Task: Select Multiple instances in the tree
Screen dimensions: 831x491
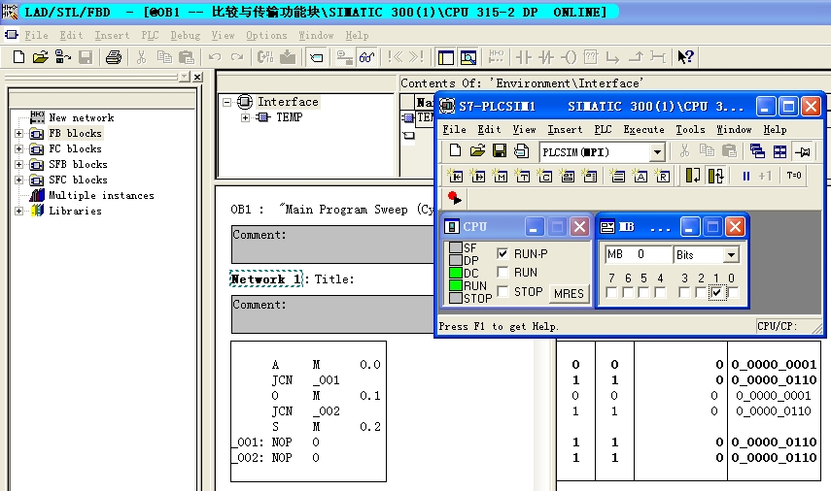Action: pyautogui.click(x=101, y=195)
